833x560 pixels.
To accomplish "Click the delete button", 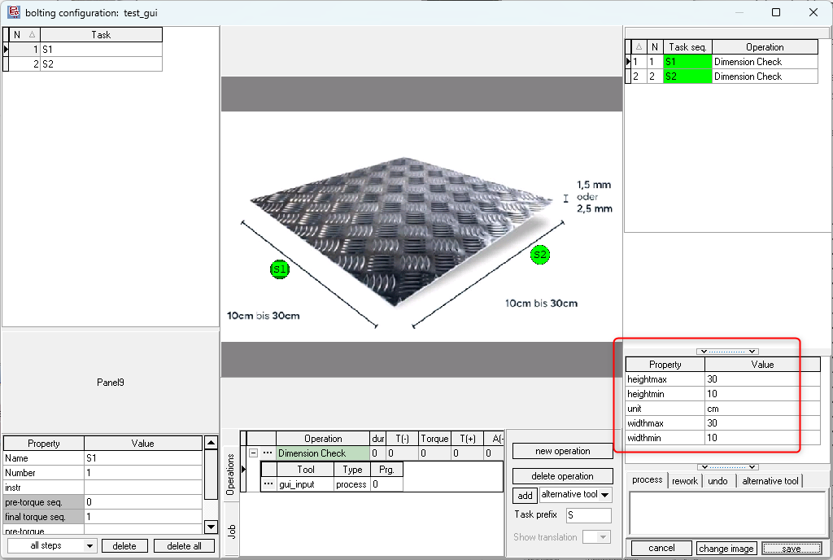I will [x=124, y=545].
